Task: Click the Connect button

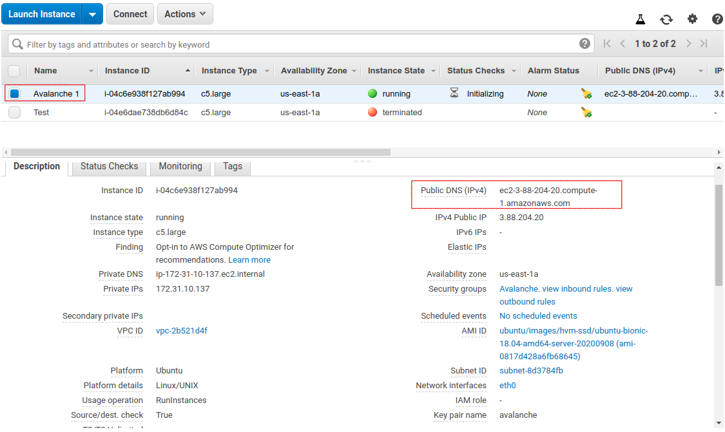Action: coord(130,14)
